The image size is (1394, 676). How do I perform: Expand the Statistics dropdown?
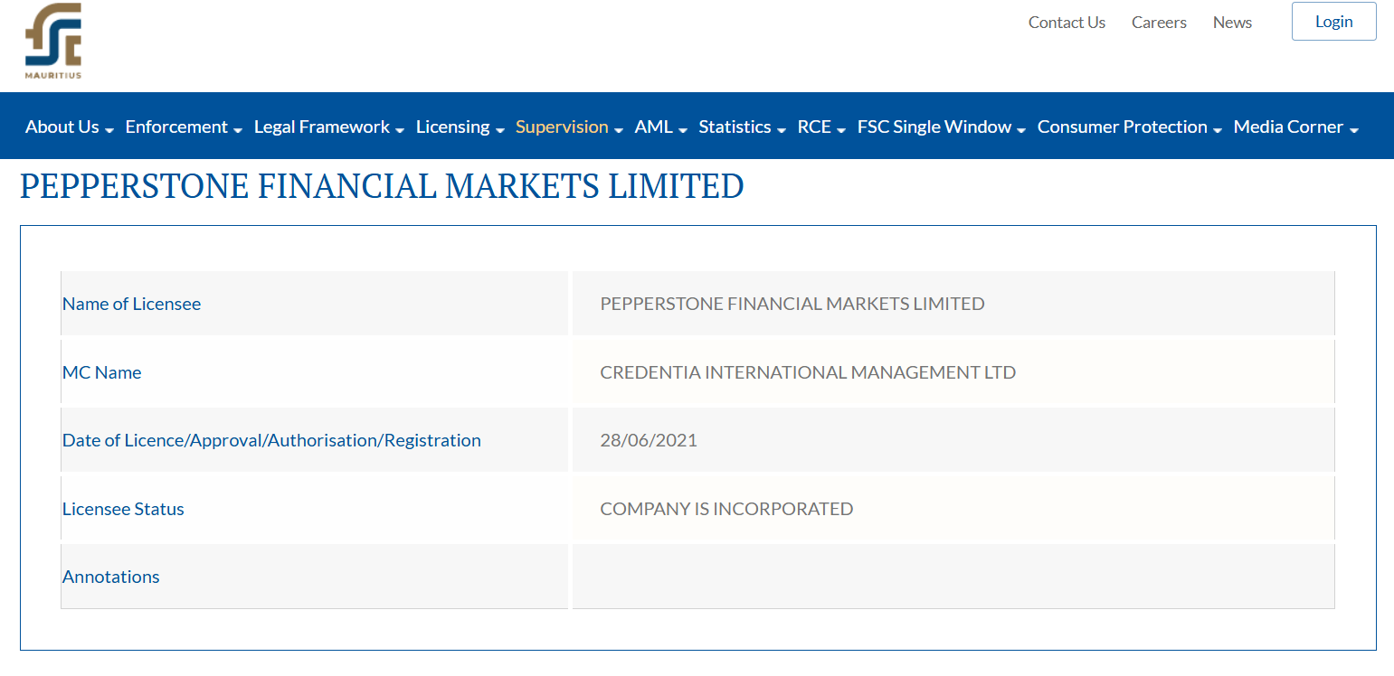click(742, 127)
